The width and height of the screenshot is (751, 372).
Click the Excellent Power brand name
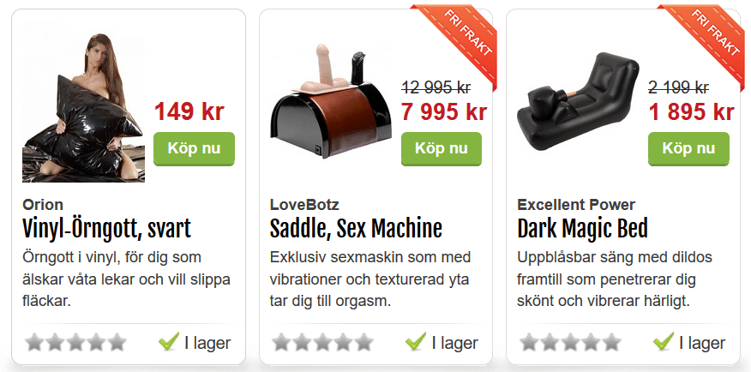click(x=576, y=205)
